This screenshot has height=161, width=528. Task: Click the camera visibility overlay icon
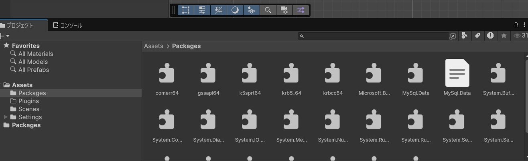(284, 10)
